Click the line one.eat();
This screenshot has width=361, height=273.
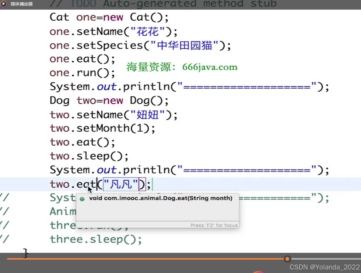(x=83, y=59)
